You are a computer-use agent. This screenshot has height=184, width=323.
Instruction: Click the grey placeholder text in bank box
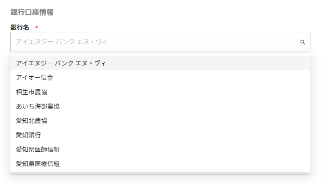pos(62,42)
